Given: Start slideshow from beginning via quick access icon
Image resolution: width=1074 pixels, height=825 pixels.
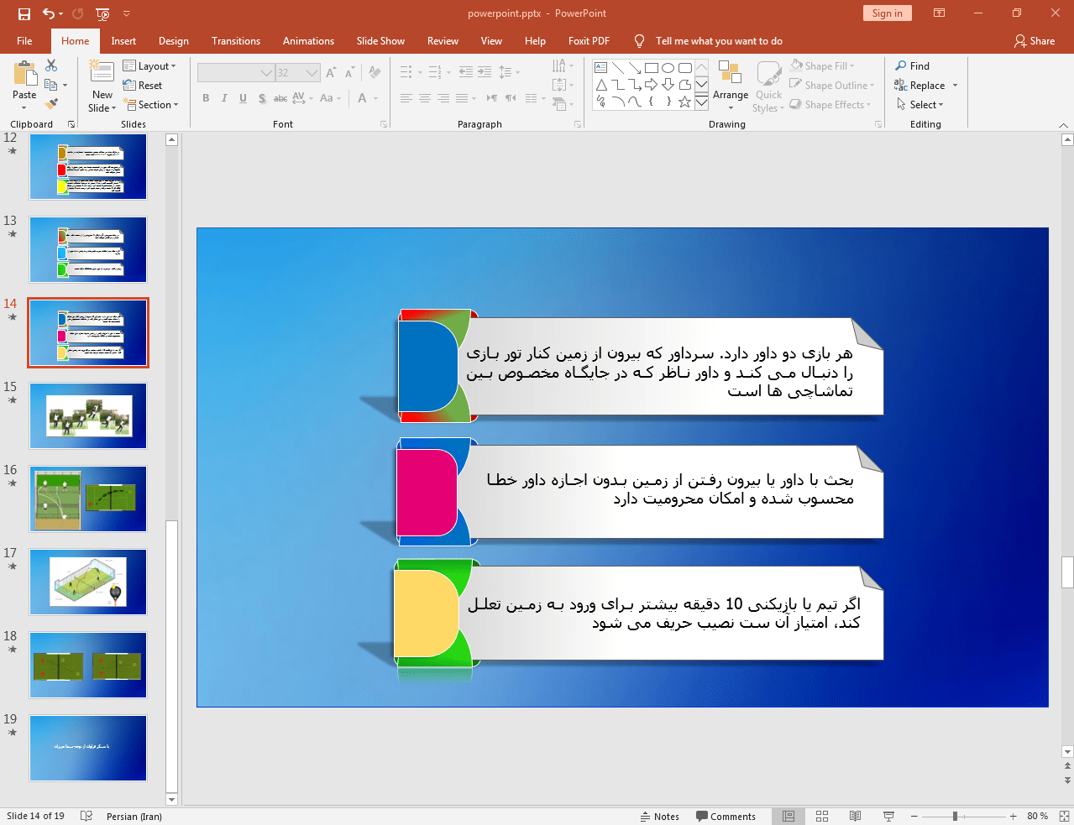Looking at the screenshot, I should pos(102,13).
